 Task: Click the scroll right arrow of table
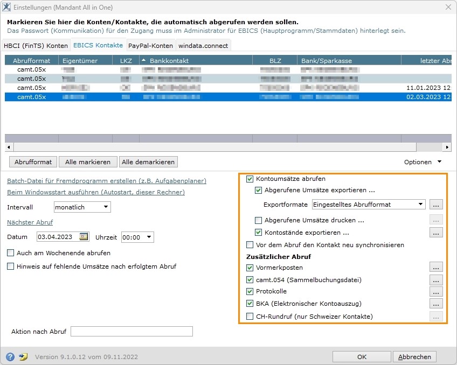(447, 148)
